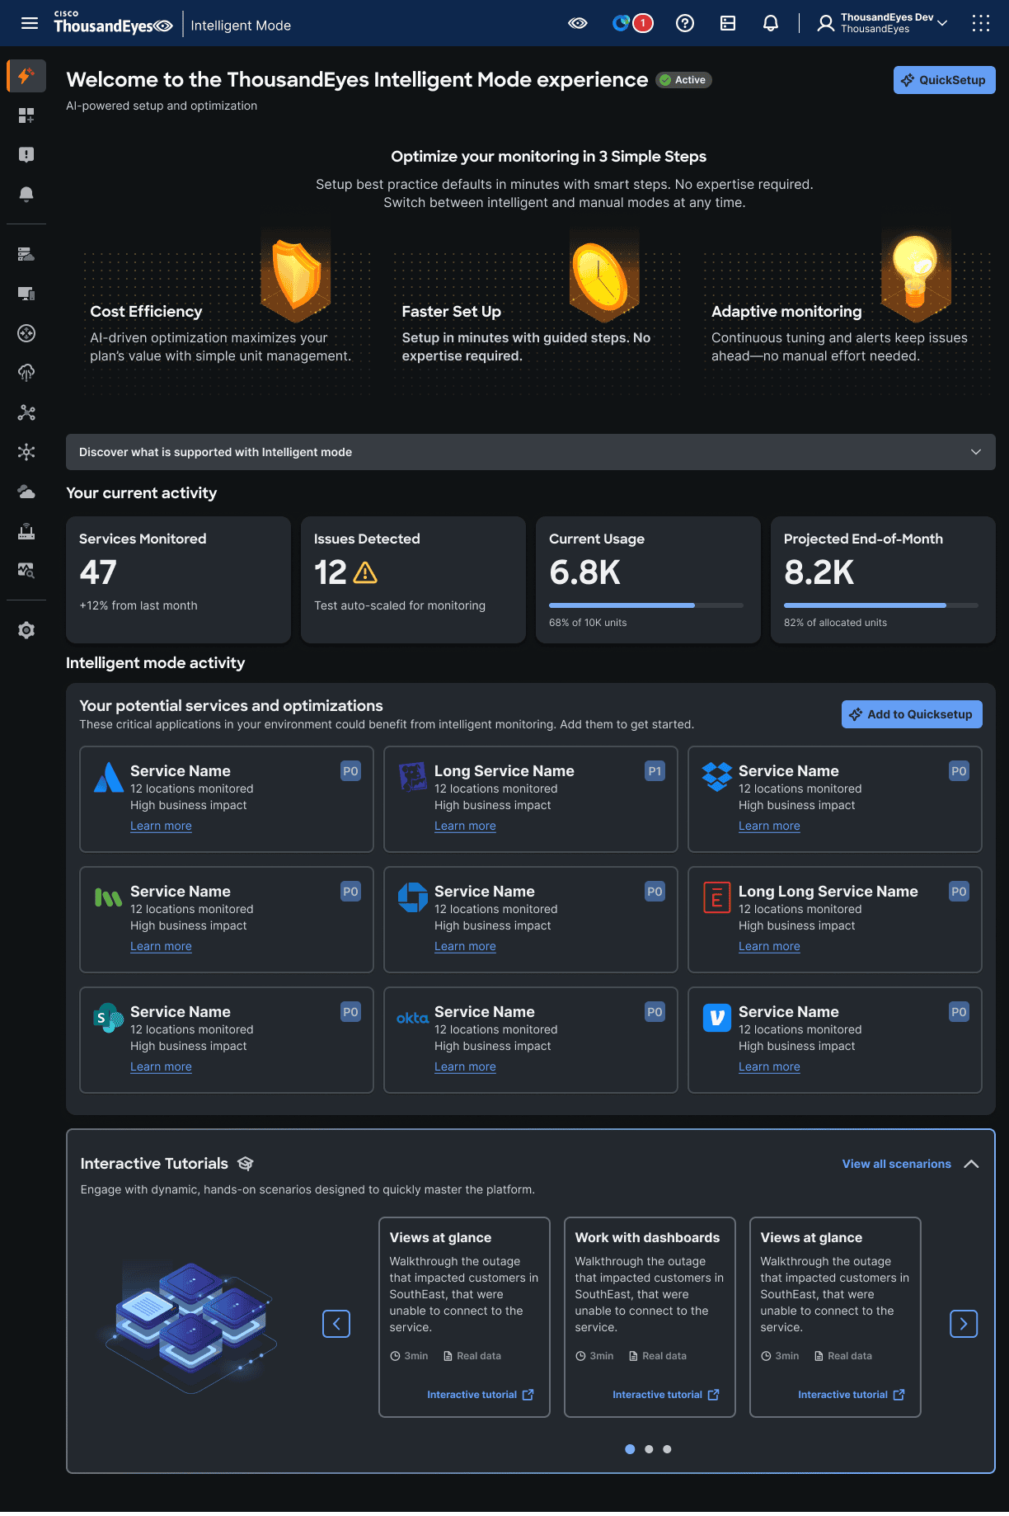Click the '82% of allocated units' text

click(x=835, y=623)
